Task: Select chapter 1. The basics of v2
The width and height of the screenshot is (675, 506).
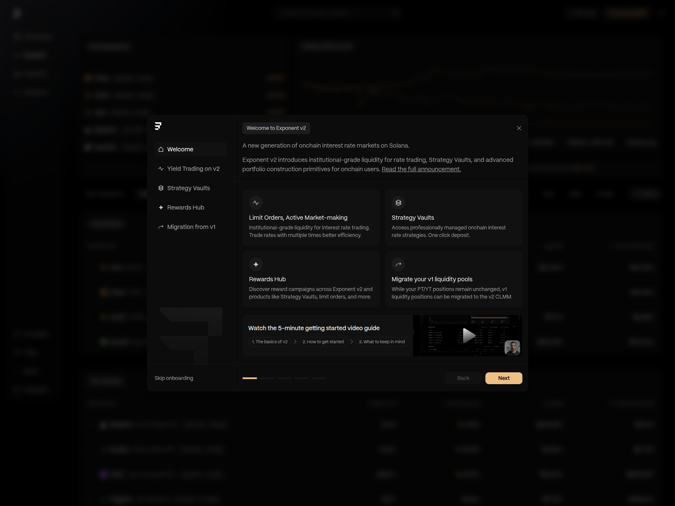Action: click(x=270, y=342)
